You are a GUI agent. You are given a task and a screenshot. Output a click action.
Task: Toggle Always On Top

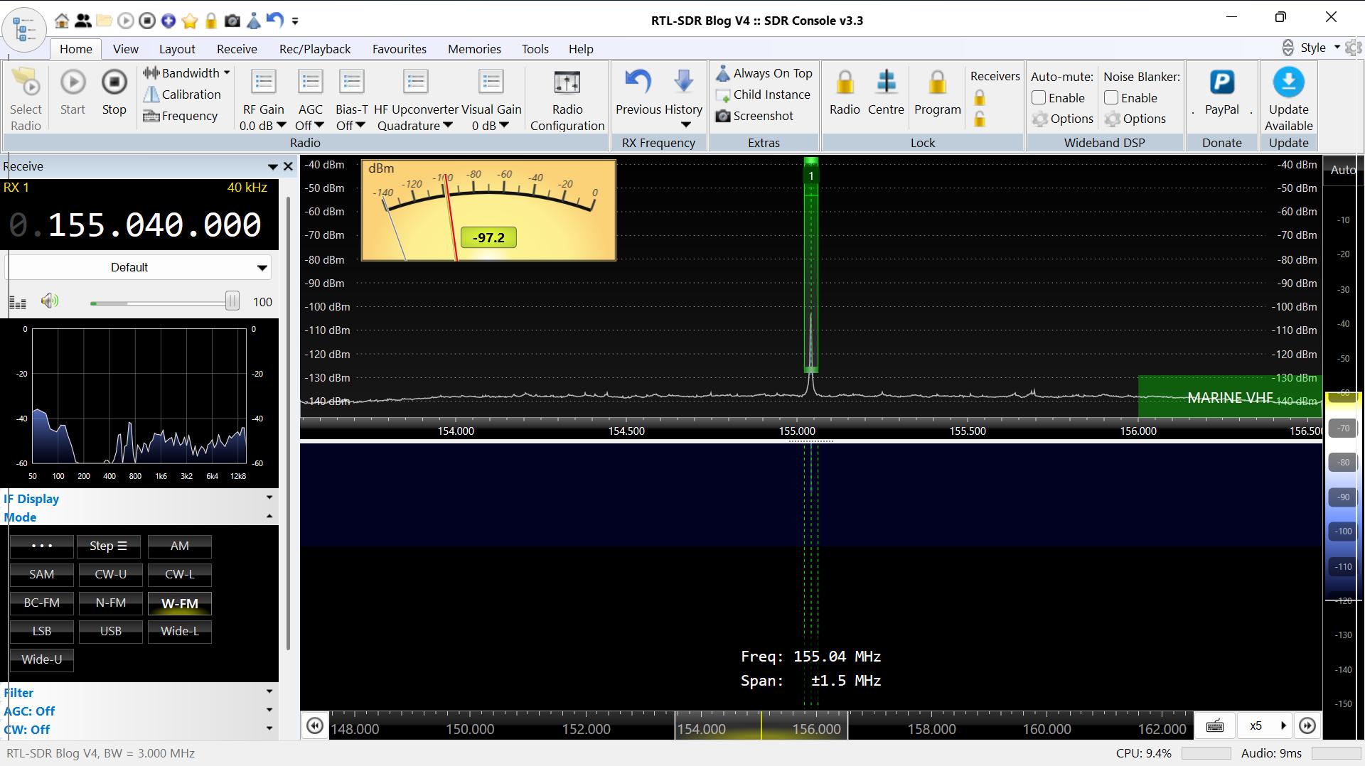764,73
